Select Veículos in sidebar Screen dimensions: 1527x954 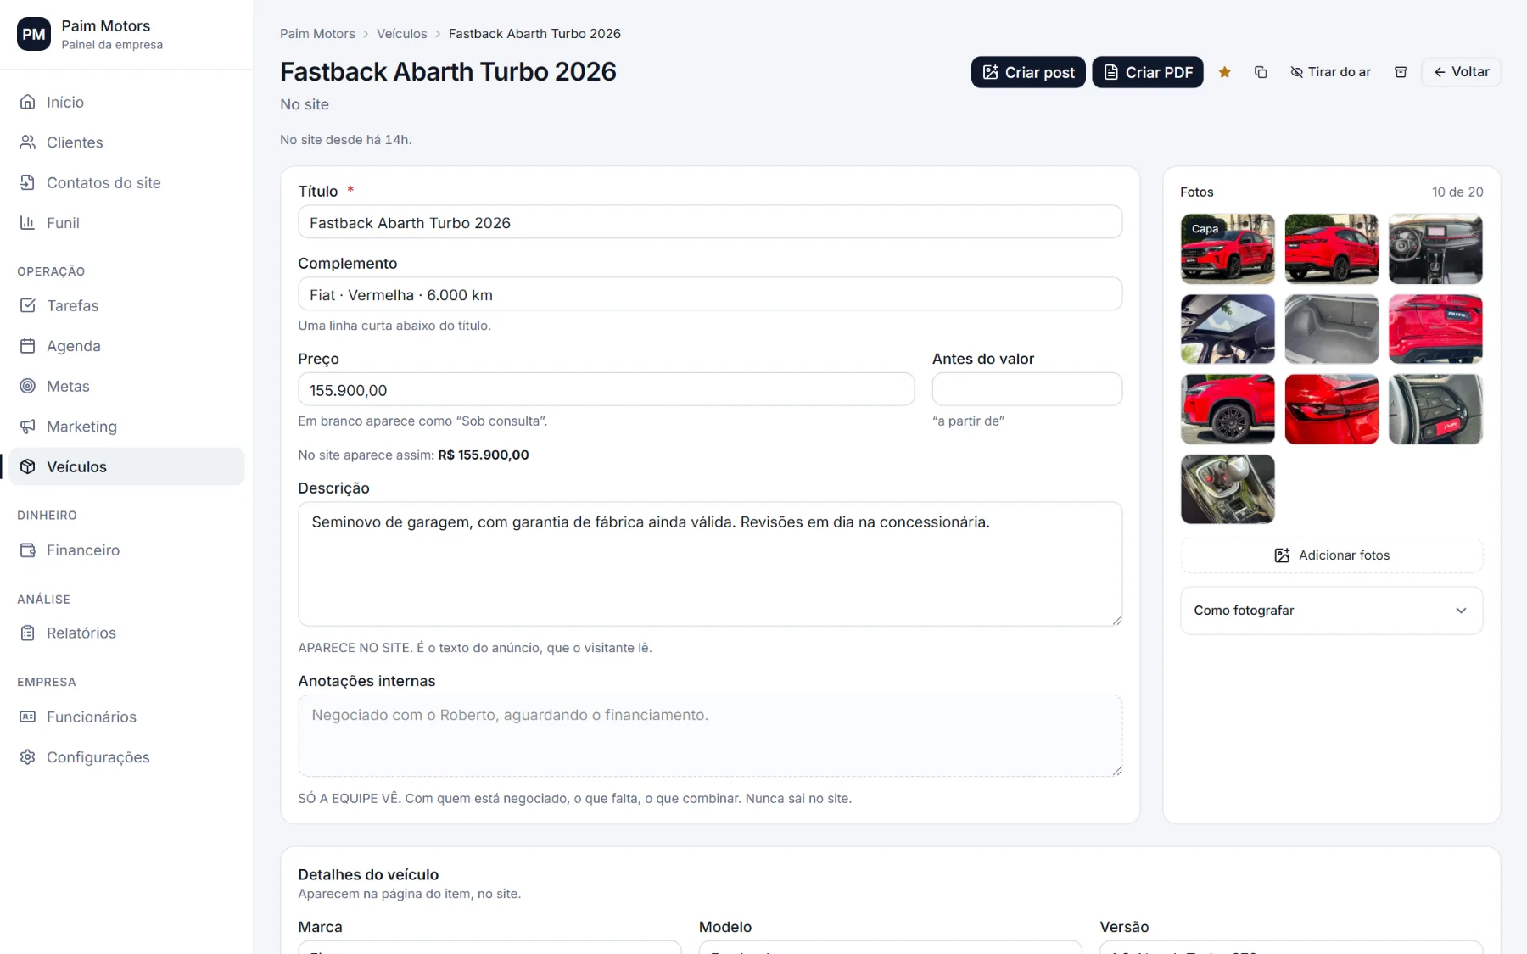tap(127, 466)
